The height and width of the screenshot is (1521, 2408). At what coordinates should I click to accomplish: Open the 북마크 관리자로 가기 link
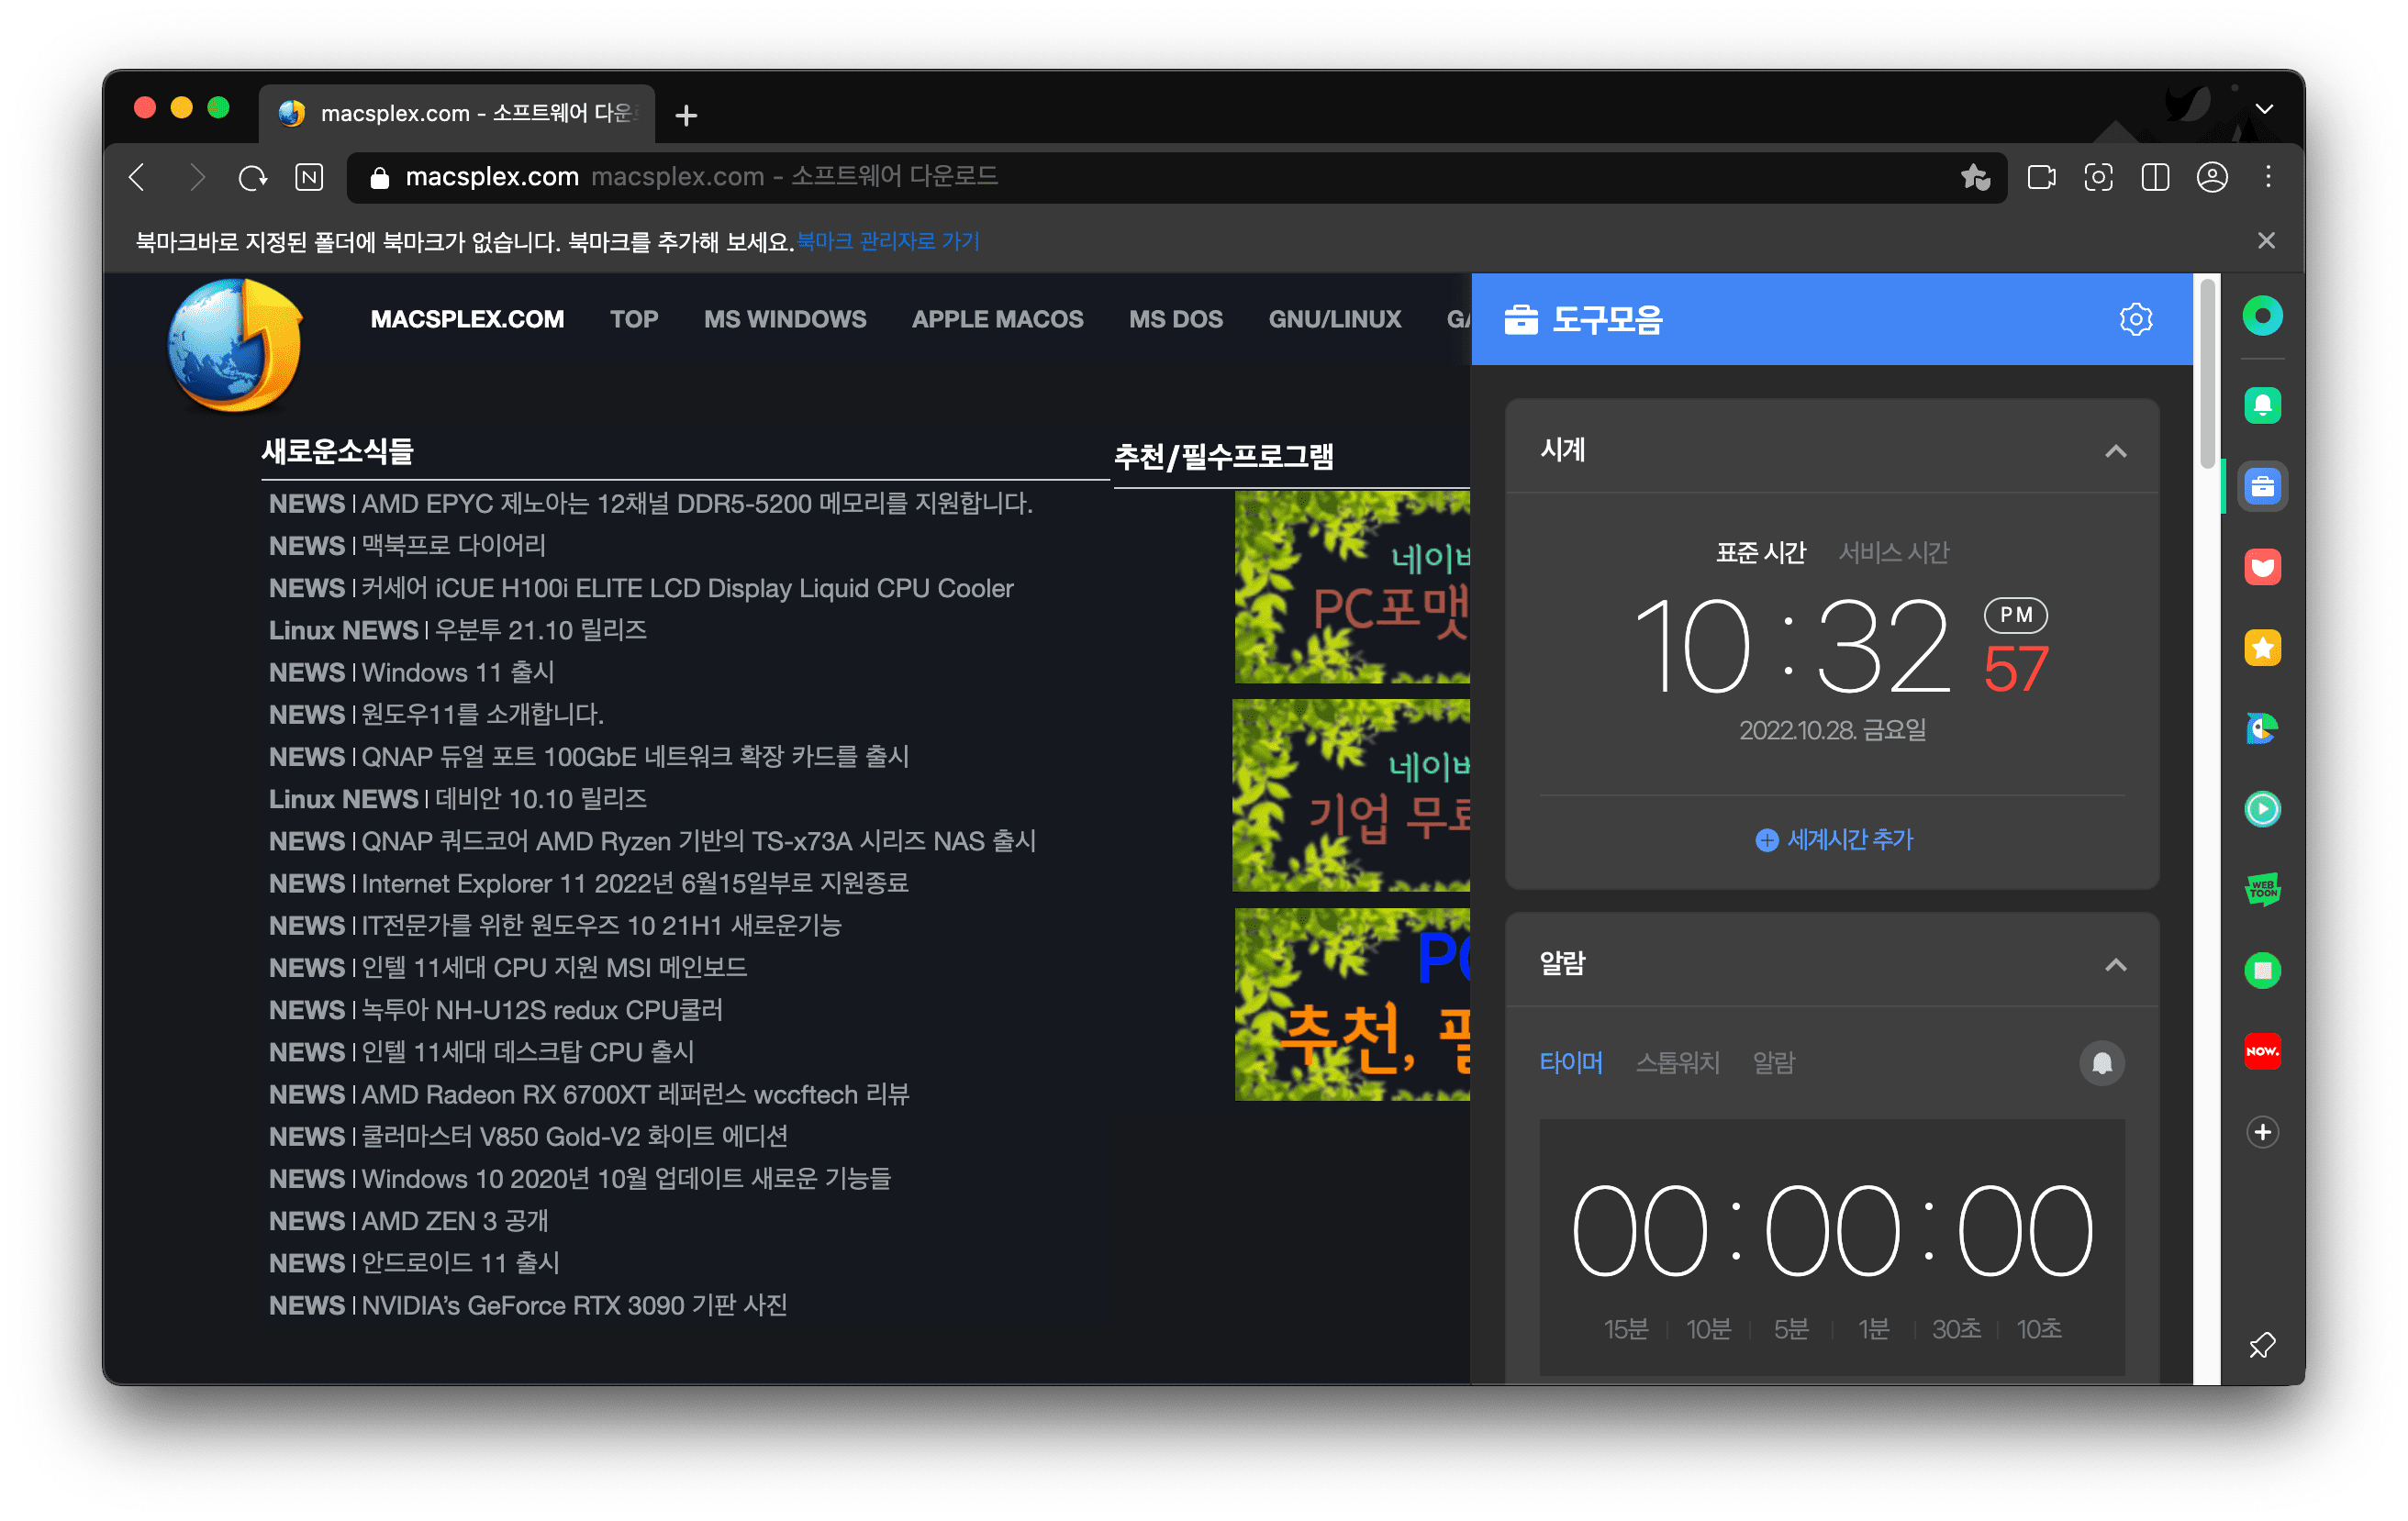[888, 241]
